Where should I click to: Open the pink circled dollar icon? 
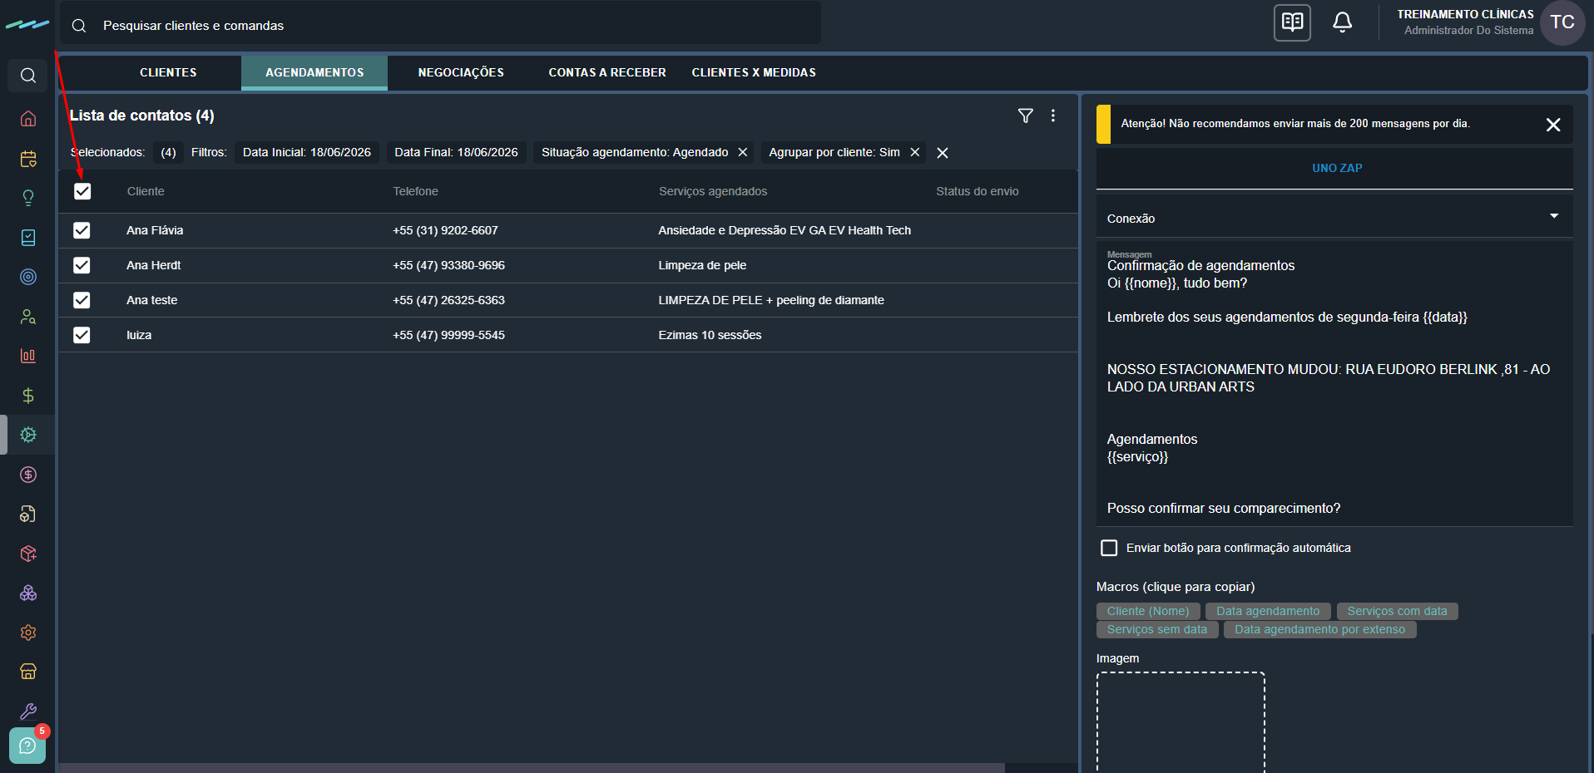(28, 475)
